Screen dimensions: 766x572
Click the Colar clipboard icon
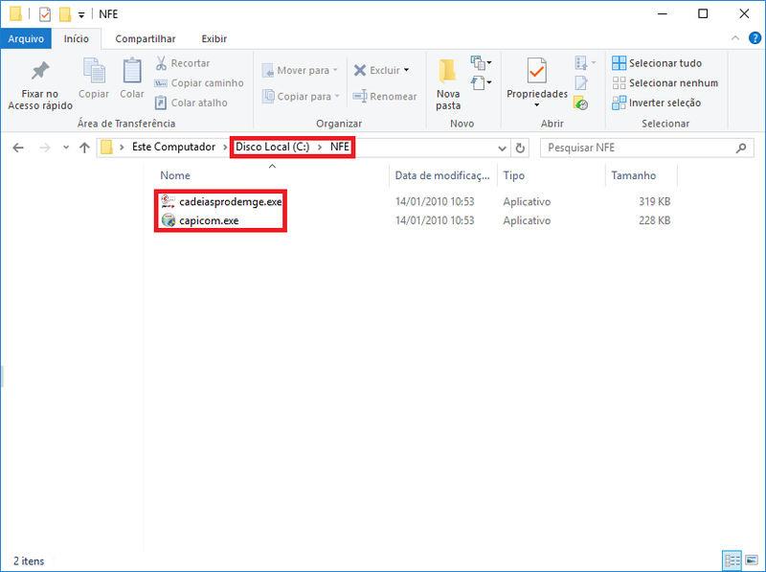pos(132,72)
